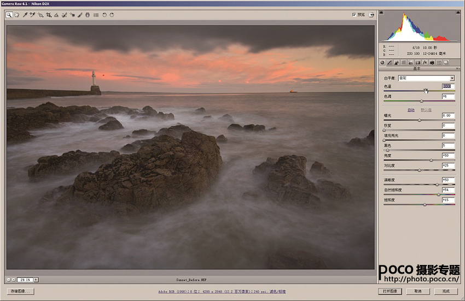This screenshot has height=301, width=465.
Task: Click the 亮度 brightness slider handle
Action: pos(431,160)
